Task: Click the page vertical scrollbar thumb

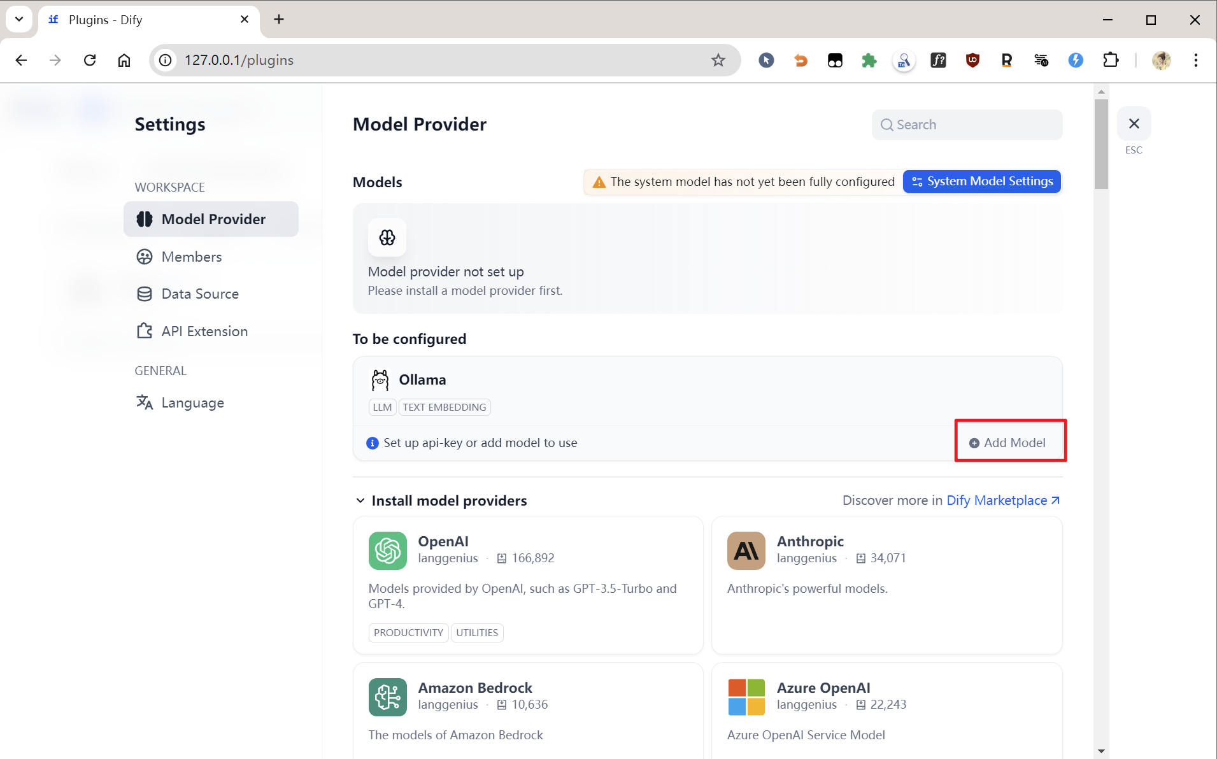Action: [x=1101, y=144]
